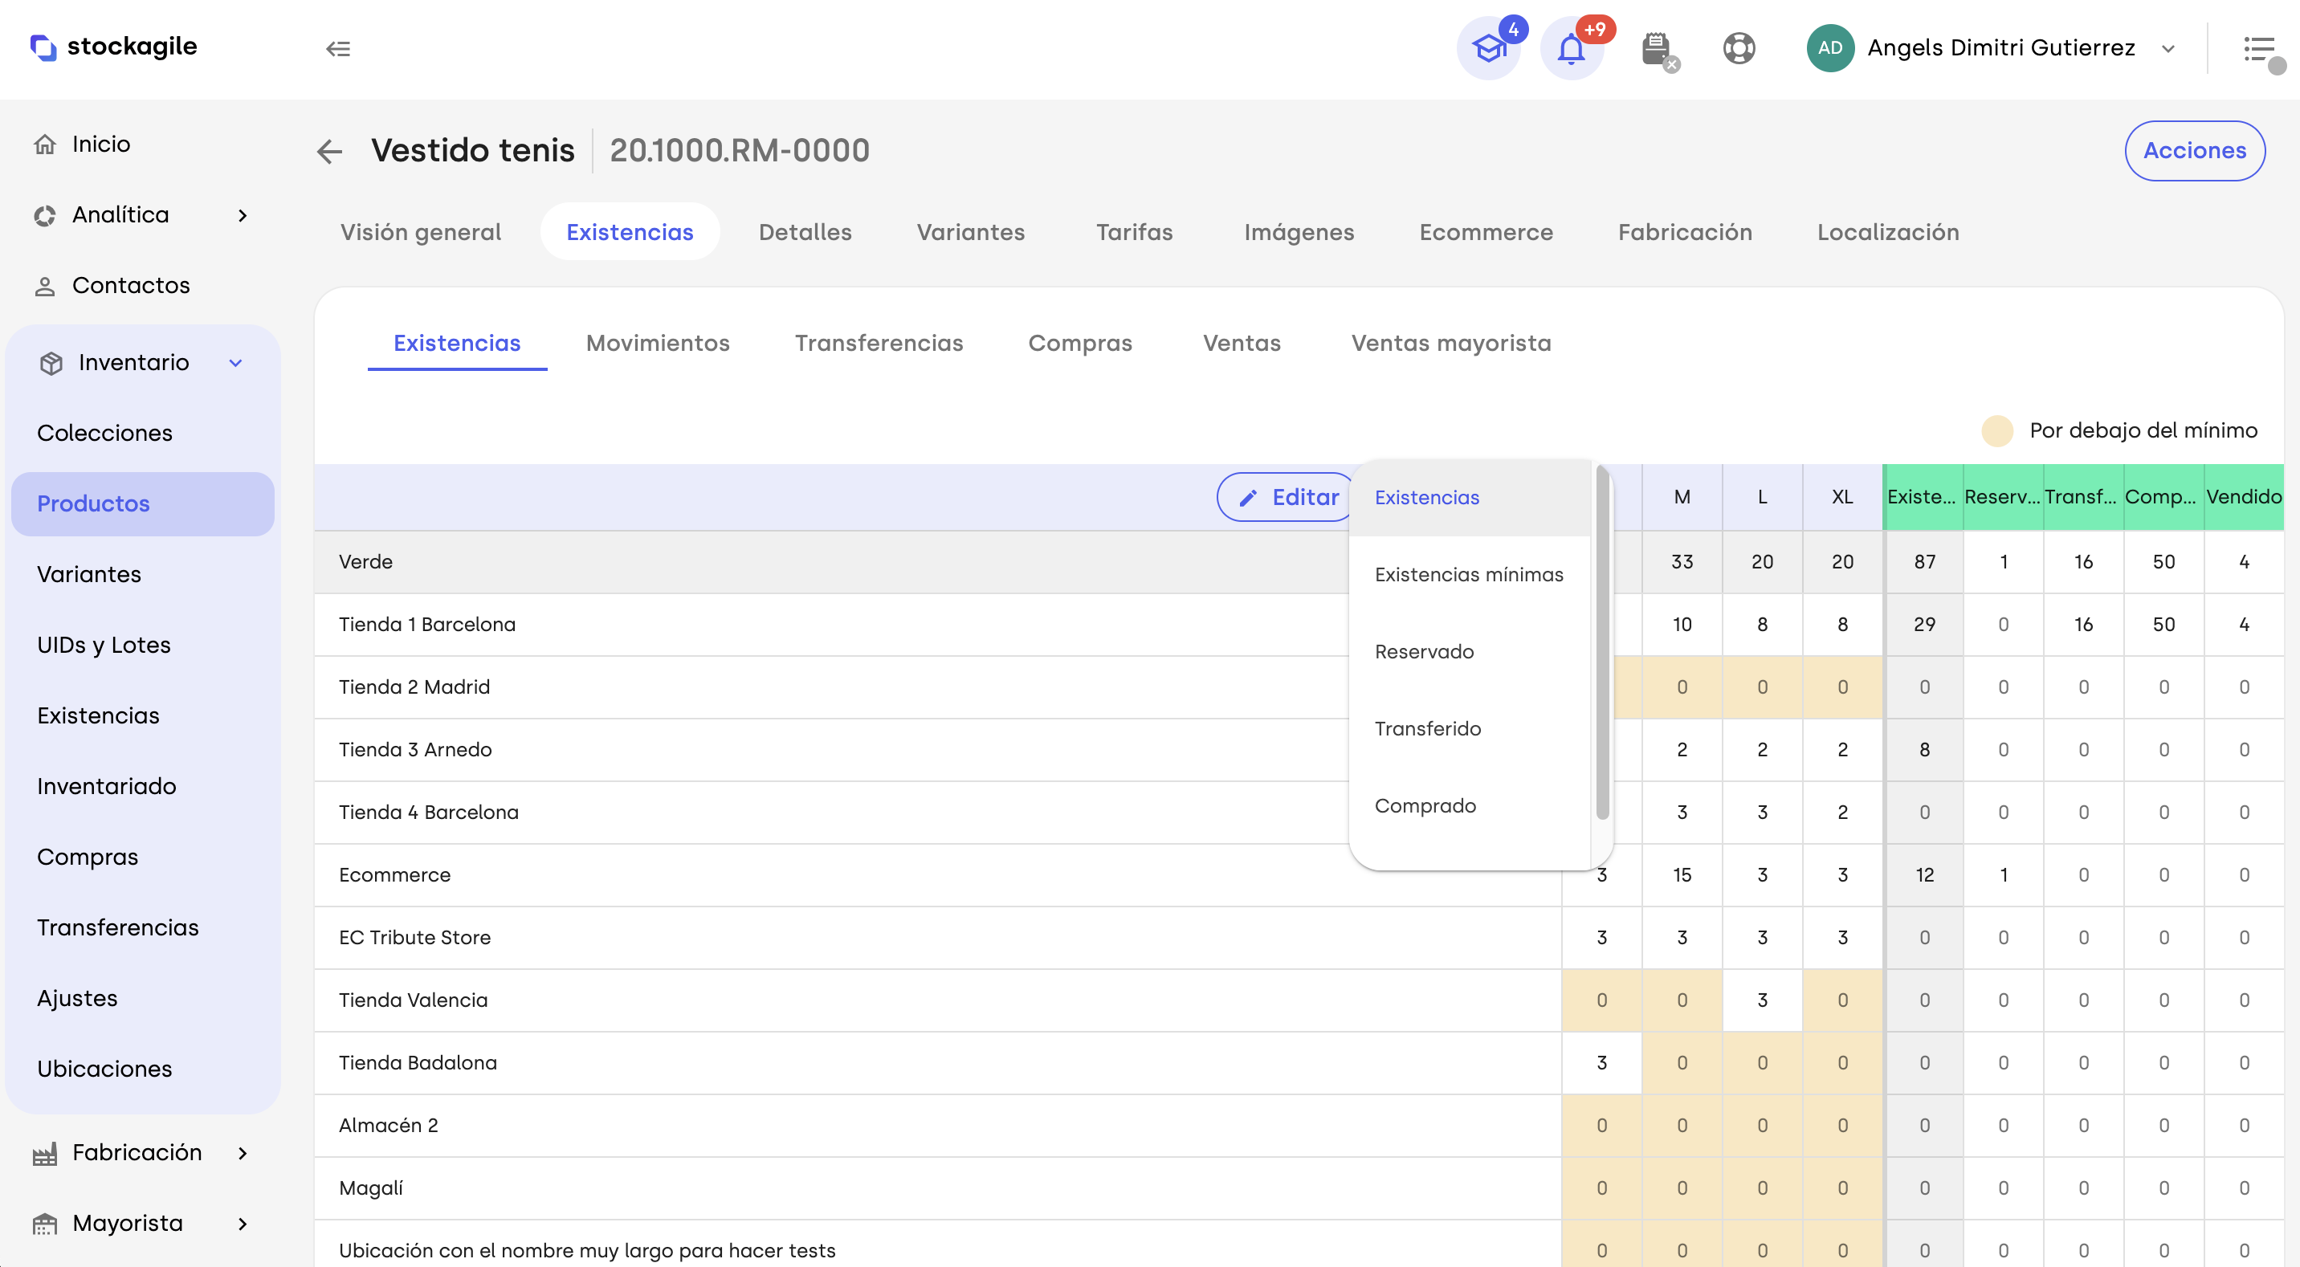
Task: Open the Tarifas tab
Action: [1134, 232]
